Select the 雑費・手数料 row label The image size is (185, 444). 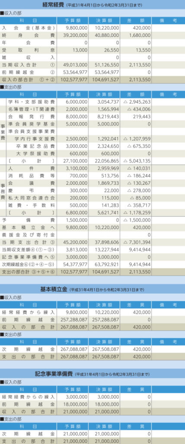[32, 205]
